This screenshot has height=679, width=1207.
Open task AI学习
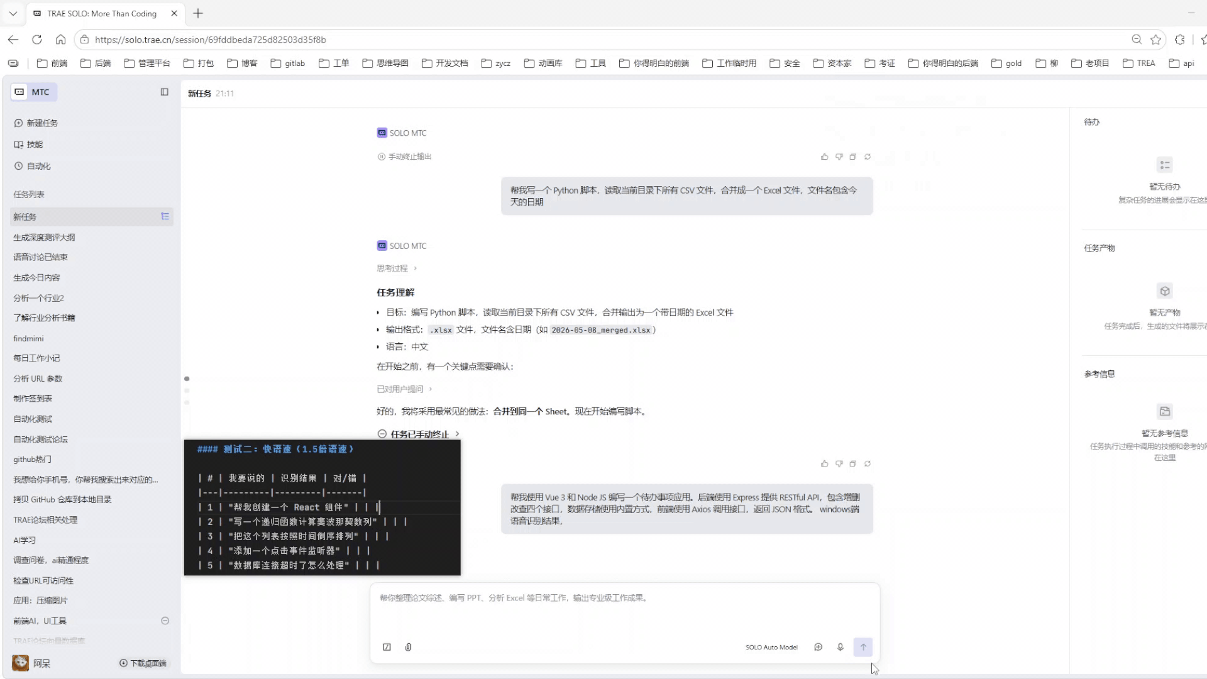pyautogui.click(x=25, y=540)
